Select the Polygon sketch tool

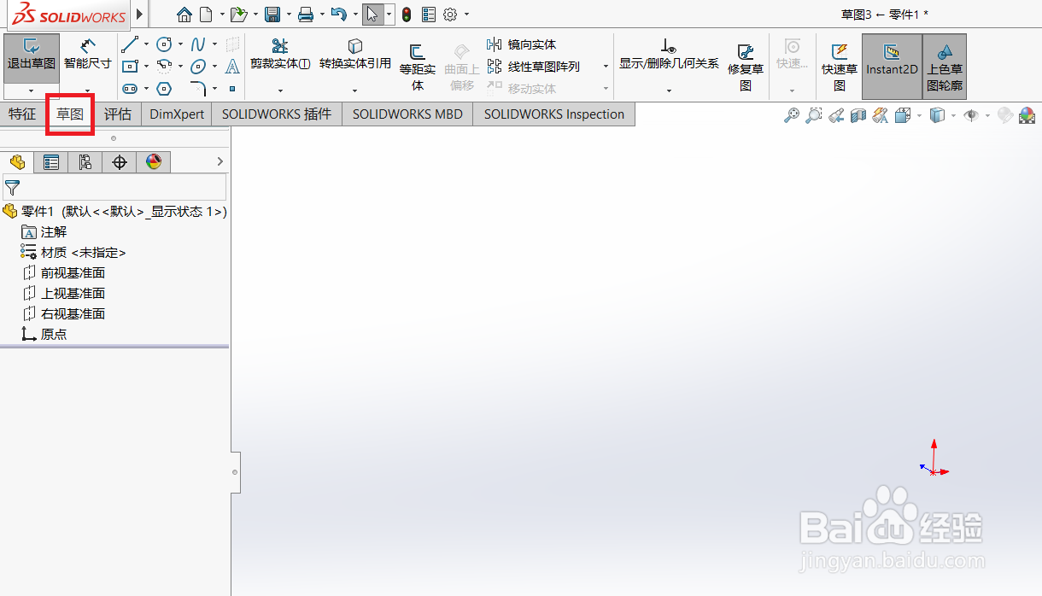[165, 88]
